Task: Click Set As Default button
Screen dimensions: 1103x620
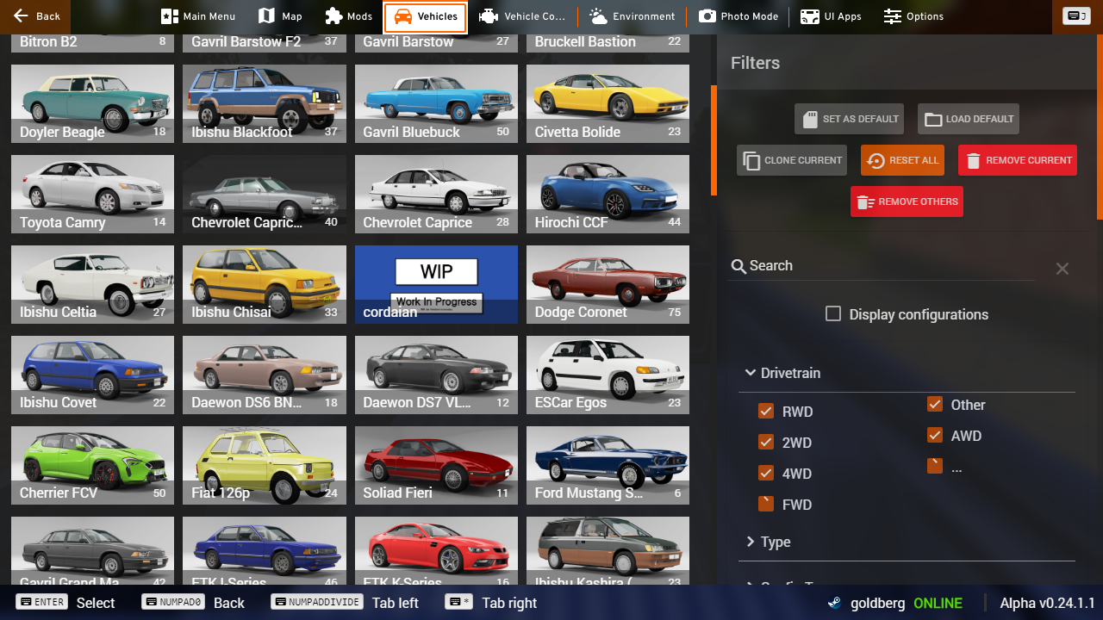Action: pyautogui.click(x=849, y=119)
